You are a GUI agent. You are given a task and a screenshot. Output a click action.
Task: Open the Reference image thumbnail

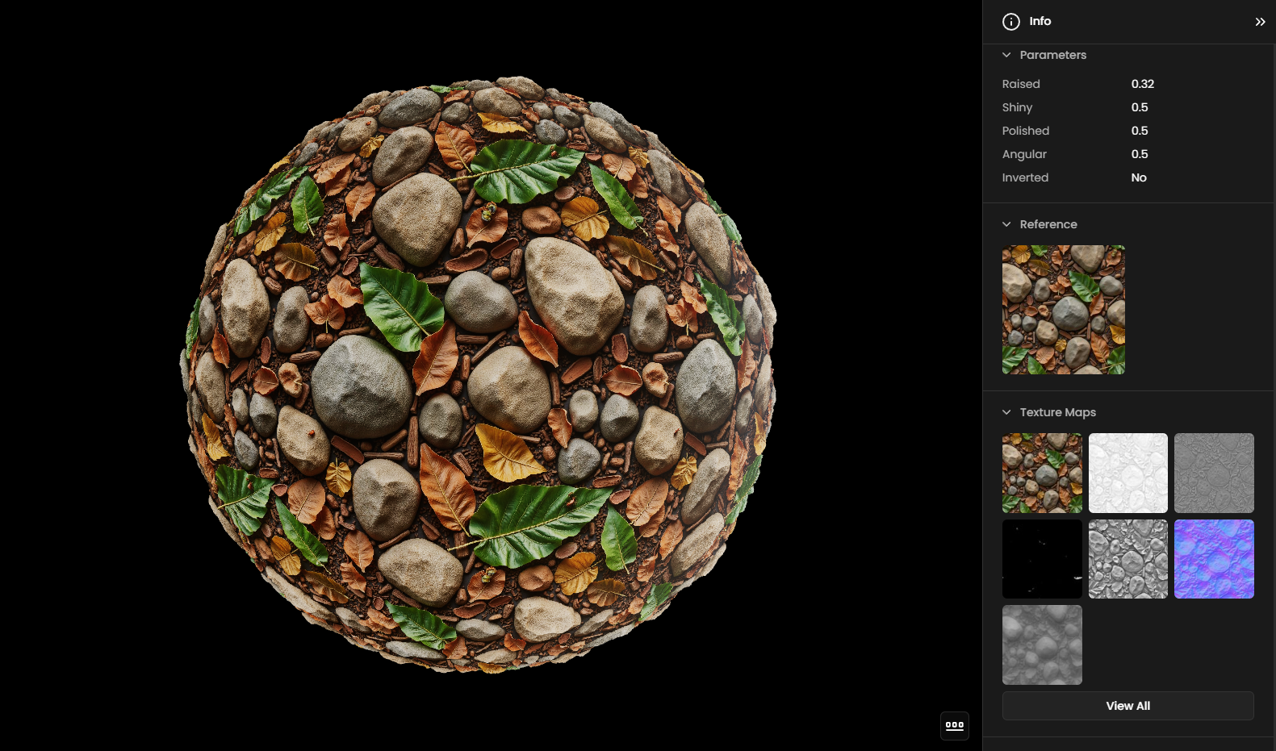[x=1063, y=310]
